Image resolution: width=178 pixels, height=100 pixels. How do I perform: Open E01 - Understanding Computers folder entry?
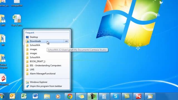point(47,66)
